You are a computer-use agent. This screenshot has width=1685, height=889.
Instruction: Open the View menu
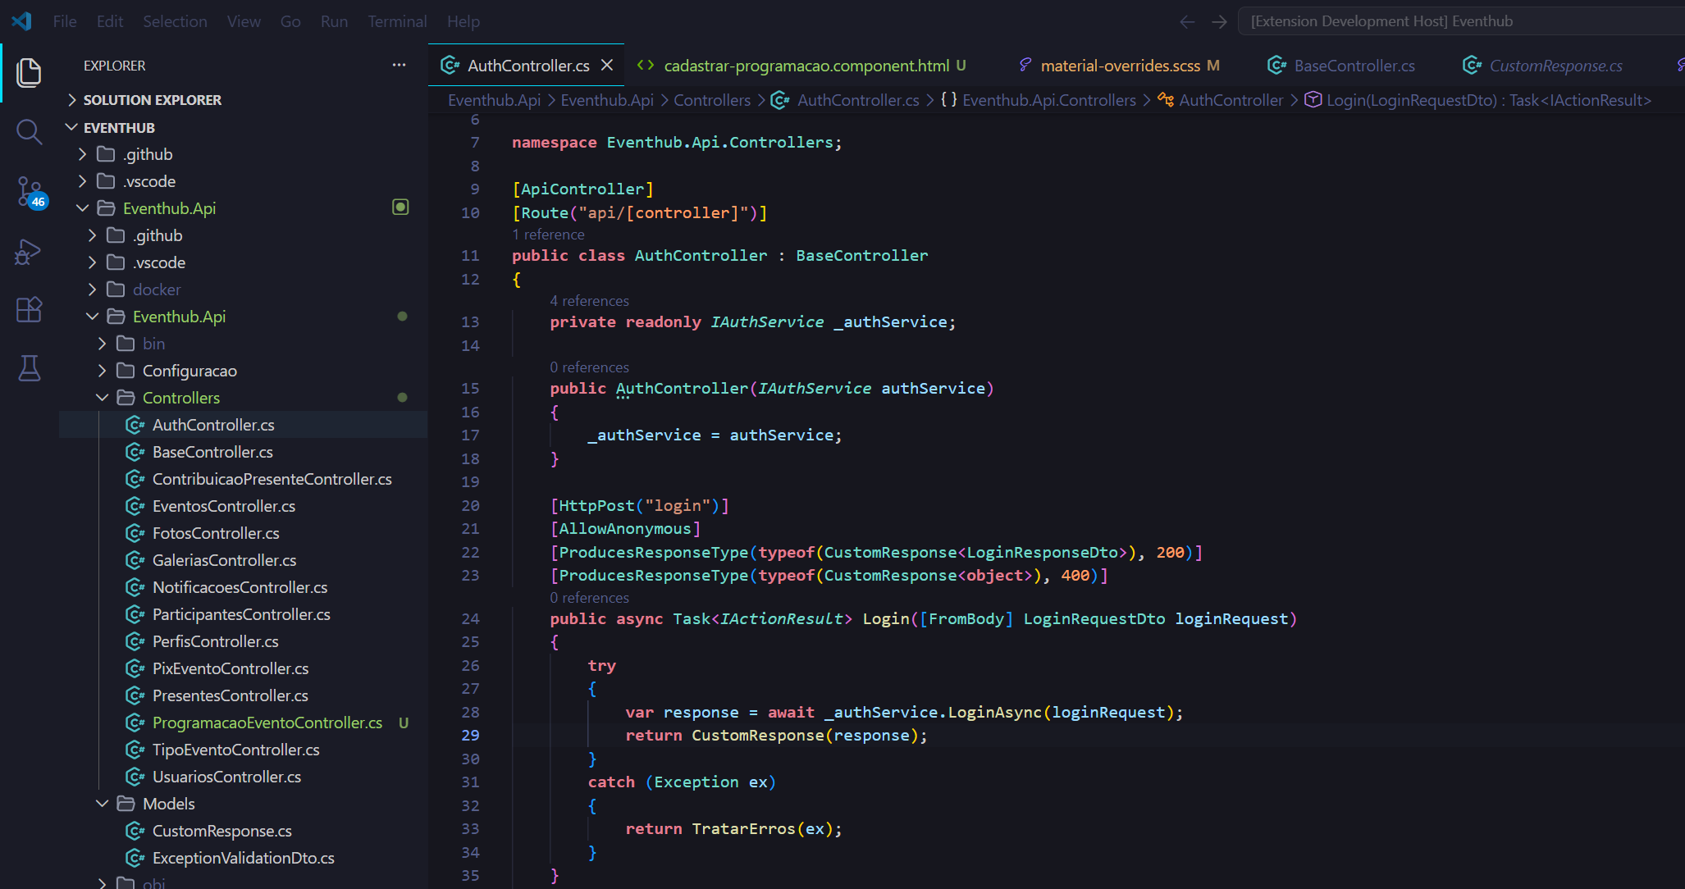click(243, 21)
